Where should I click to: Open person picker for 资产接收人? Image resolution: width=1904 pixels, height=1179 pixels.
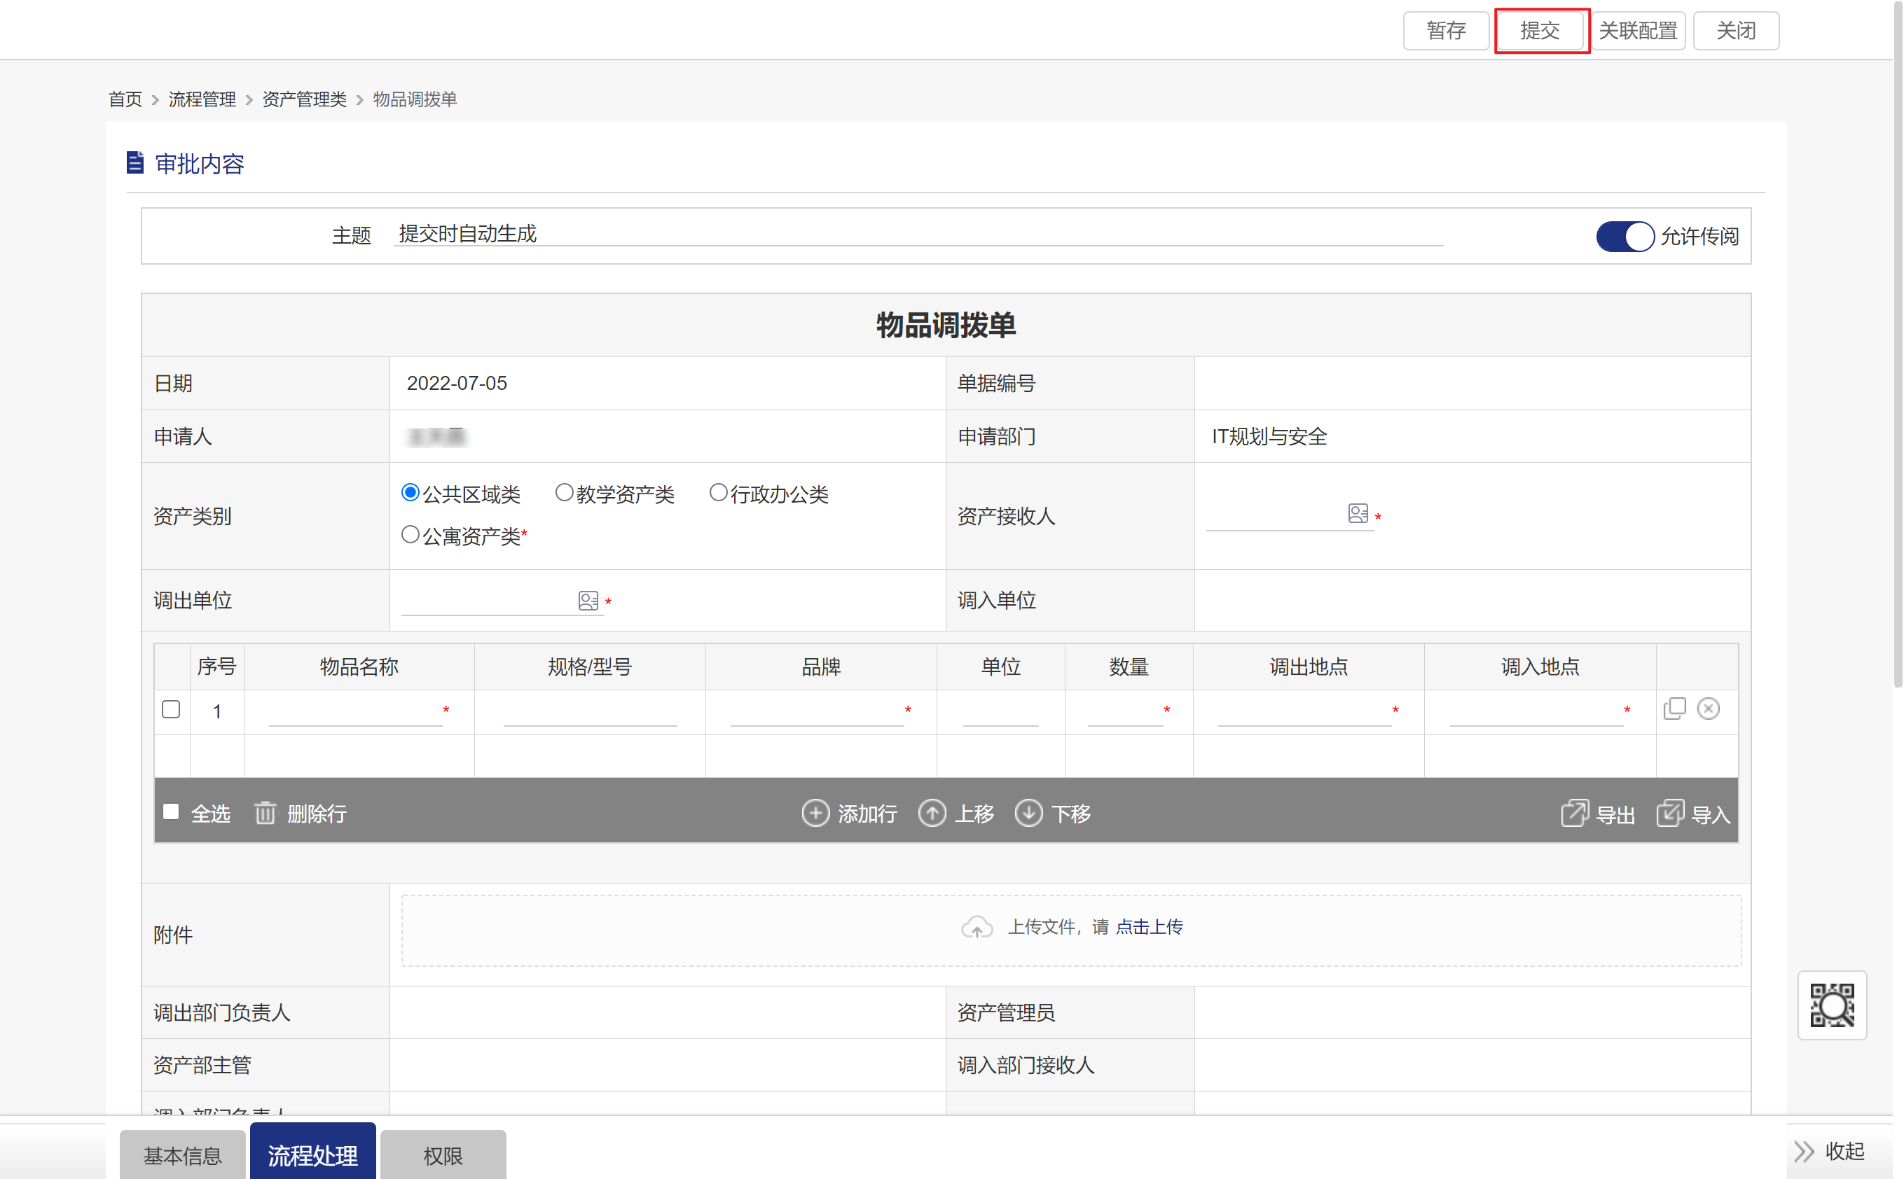(1357, 513)
